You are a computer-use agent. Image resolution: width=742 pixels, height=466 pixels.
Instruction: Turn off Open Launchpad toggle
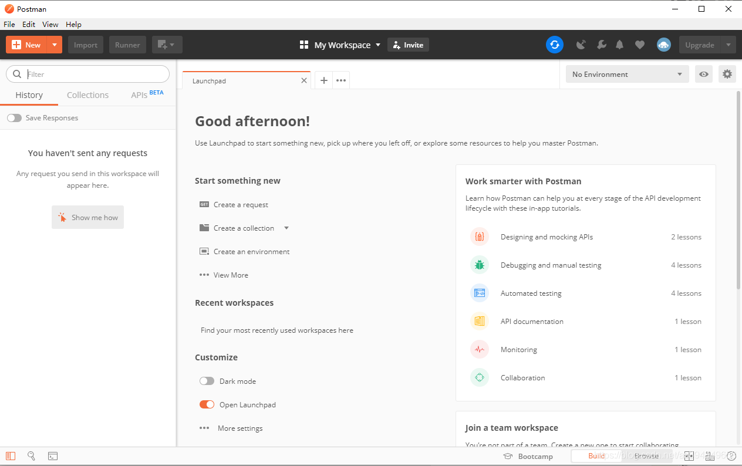(207, 404)
